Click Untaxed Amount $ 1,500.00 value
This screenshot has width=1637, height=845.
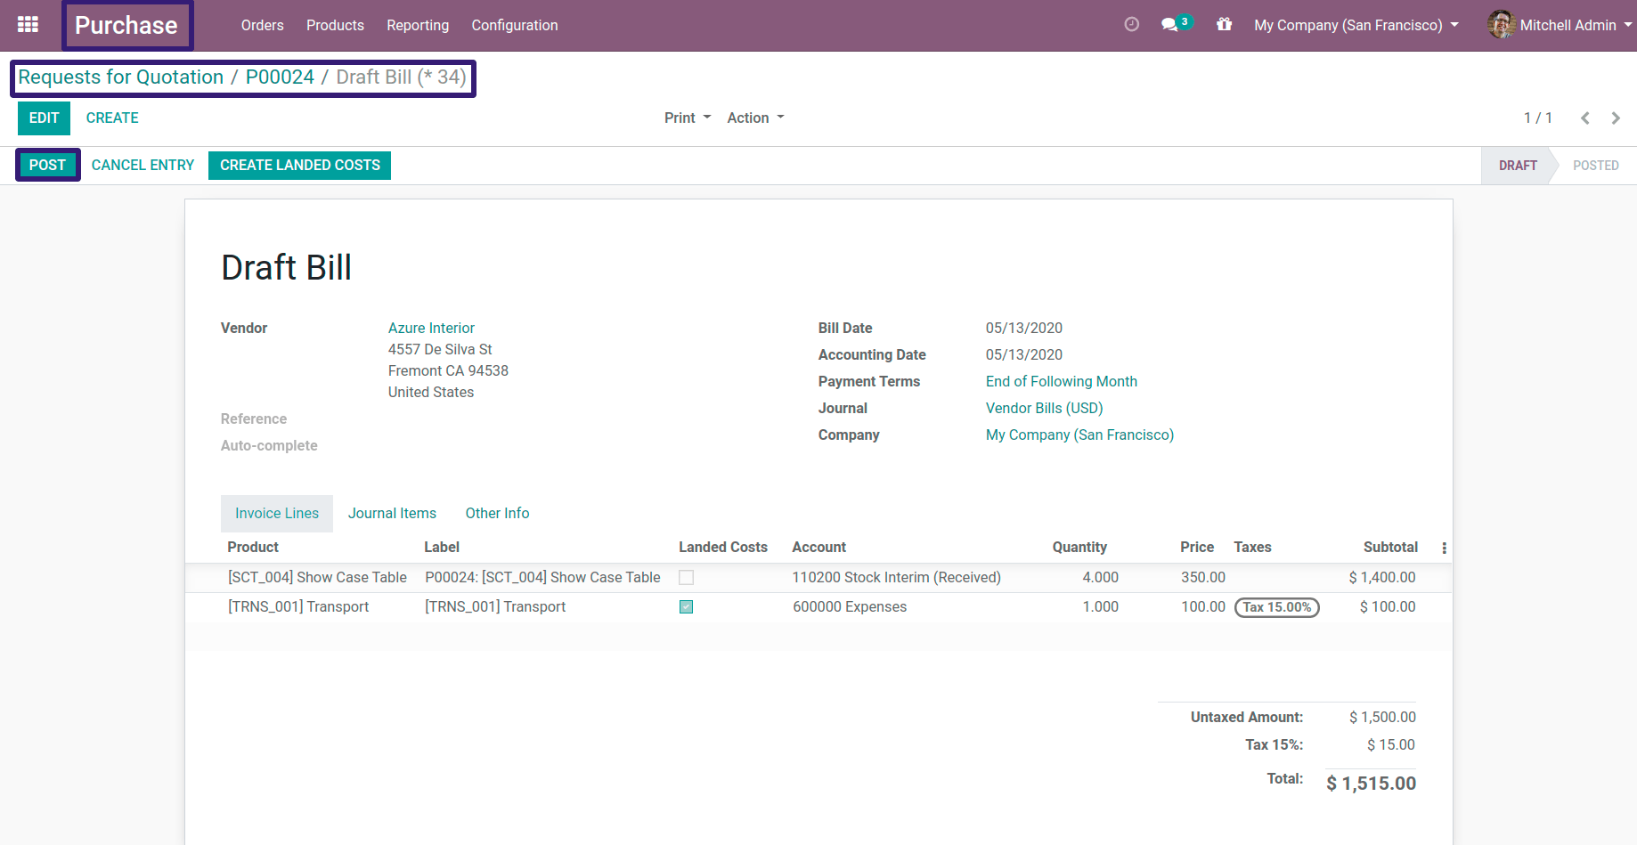click(1382, 718)
